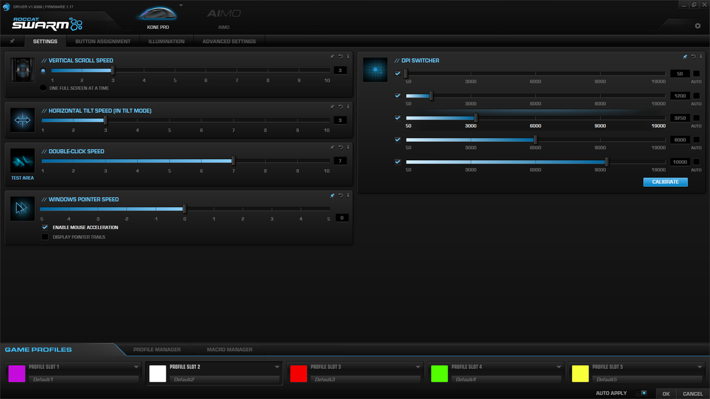
Task: Expand the Profile Slot 1 dropdown
Action: [x=136, y=367]
